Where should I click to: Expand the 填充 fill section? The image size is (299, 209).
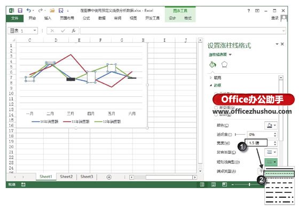pyautogui.click(x=210, y=78)
